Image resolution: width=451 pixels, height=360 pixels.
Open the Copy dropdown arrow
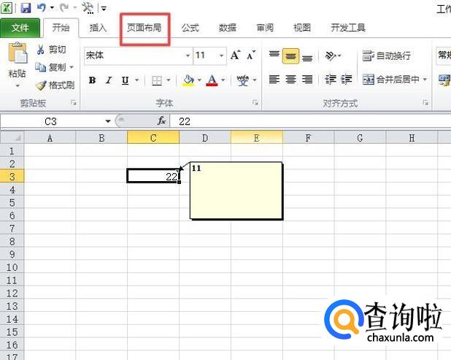(x=72, y=67)
